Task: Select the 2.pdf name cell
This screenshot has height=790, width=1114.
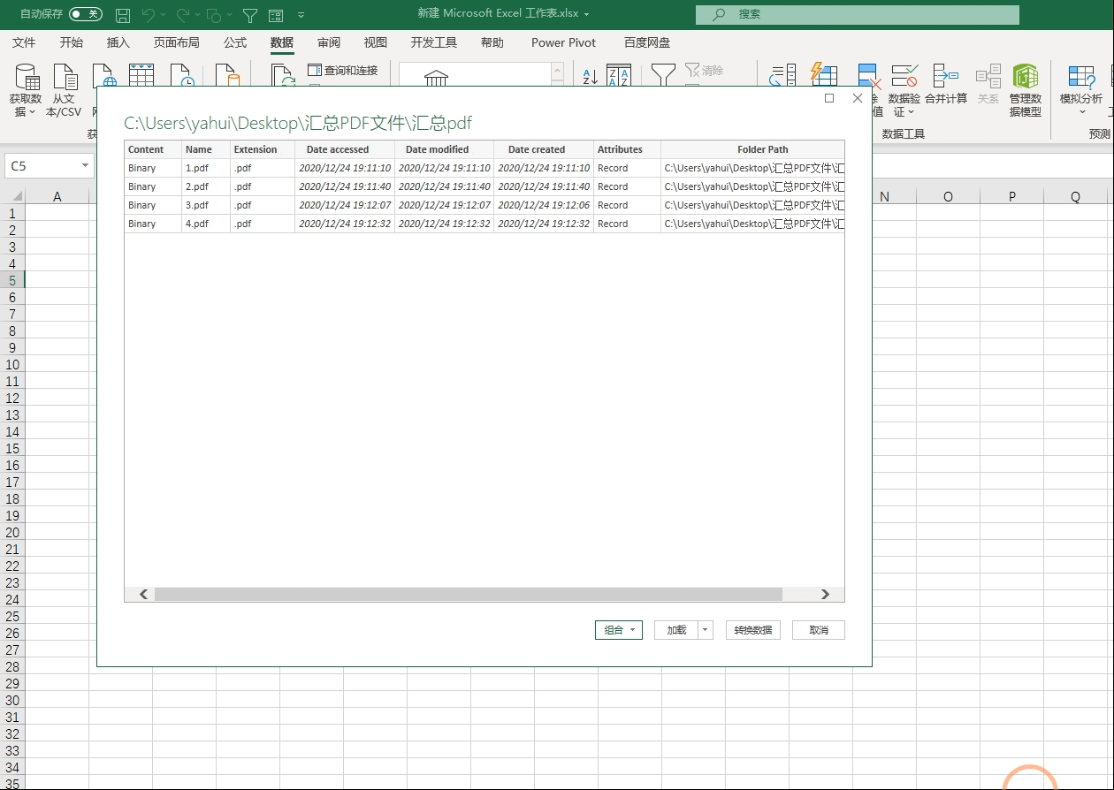Action: 206,186
